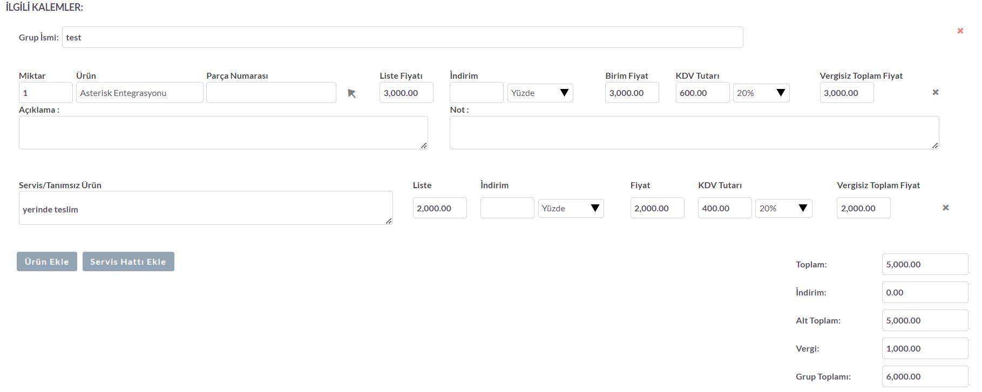
Task: Edit the Liste Fiyatı 3,000.00 field
Action: (x=407, y=93)
